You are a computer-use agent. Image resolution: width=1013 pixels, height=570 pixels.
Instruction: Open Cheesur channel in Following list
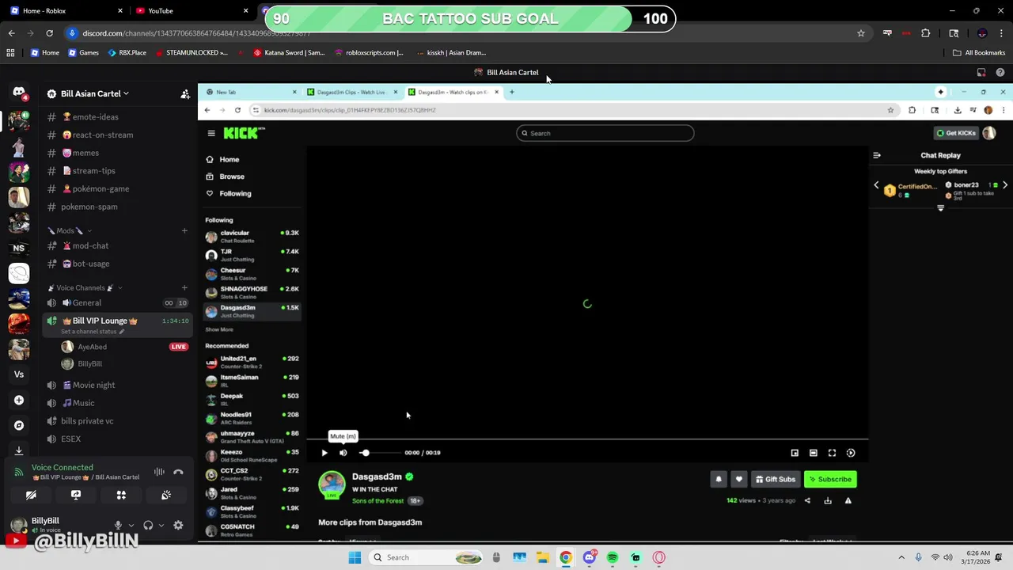click(x=252, y=274)
